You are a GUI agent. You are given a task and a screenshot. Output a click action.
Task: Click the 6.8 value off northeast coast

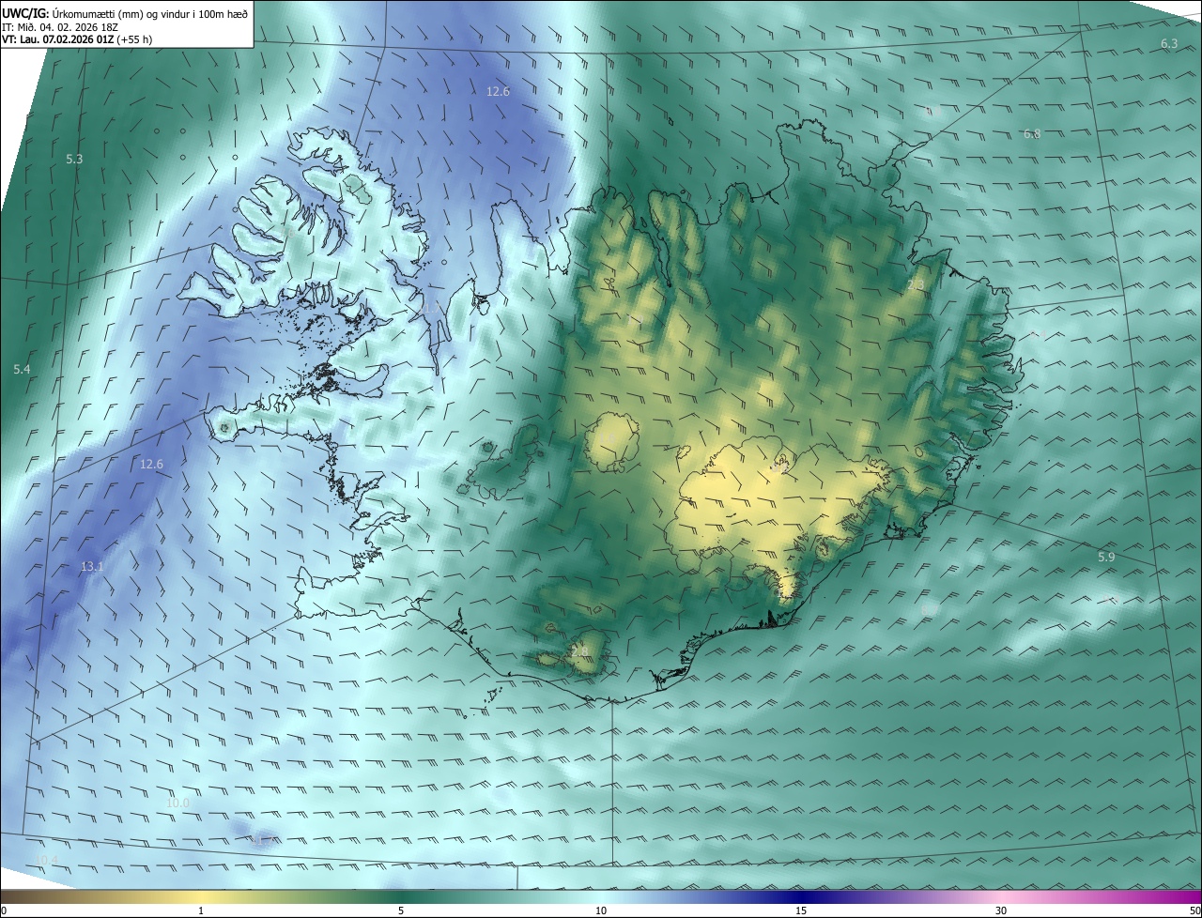tap(1031, 134)
